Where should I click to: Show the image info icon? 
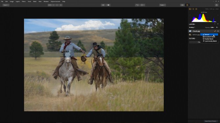[x=196, y=9]
